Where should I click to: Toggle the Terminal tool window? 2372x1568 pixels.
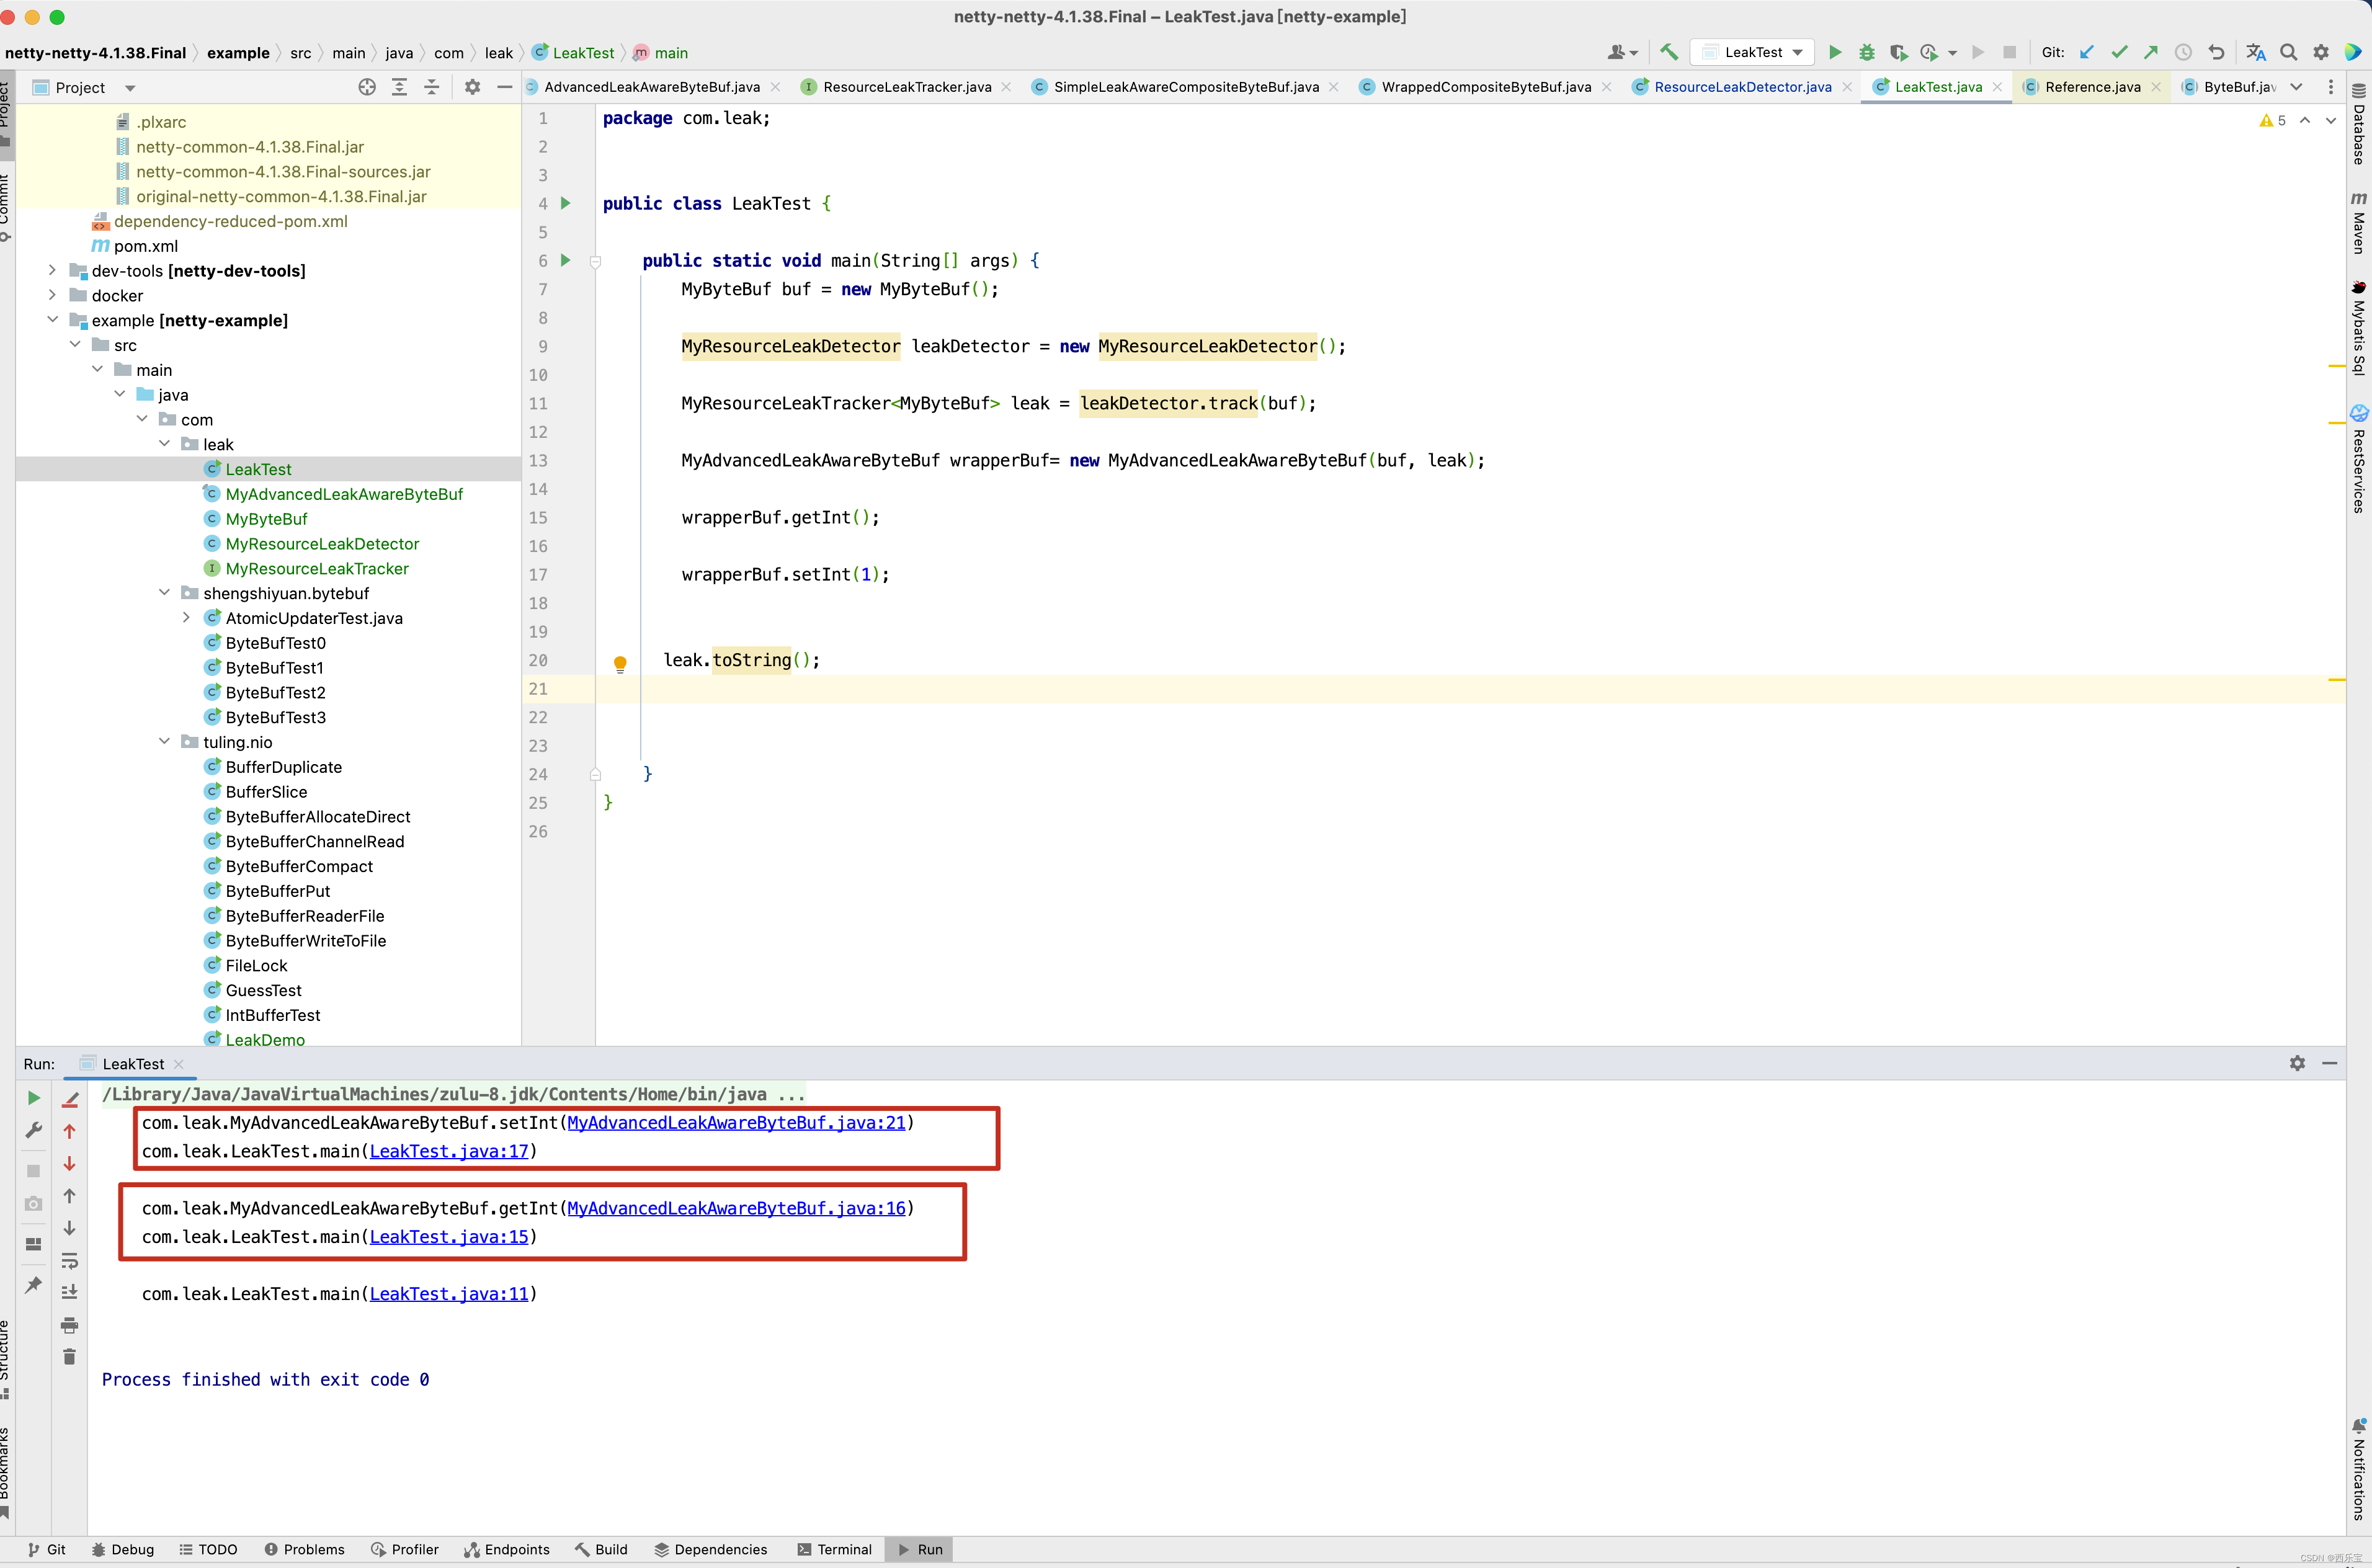coord(835,1549)
